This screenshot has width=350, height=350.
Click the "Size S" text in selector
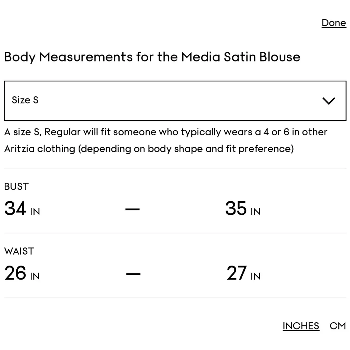25,100
